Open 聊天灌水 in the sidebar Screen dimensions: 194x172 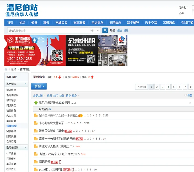click(x=11, y=100)
